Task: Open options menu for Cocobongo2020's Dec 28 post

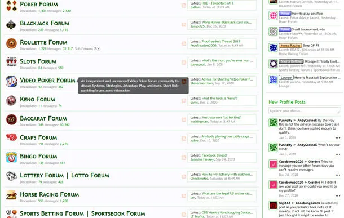Action: pyautogui.click(x=338, y=175)
